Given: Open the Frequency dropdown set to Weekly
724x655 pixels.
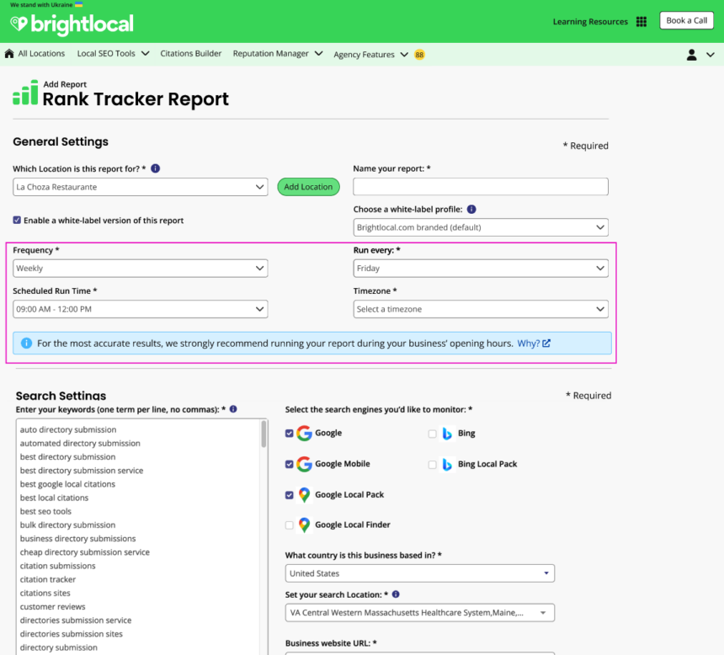Looking at the screenshot, I should click(141, 269).
